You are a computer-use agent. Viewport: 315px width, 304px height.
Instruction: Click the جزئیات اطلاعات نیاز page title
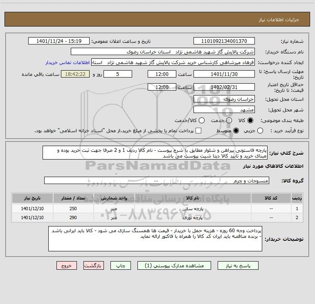point(279,20)
